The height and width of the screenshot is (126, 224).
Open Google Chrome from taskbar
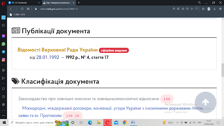pos(125,122)
